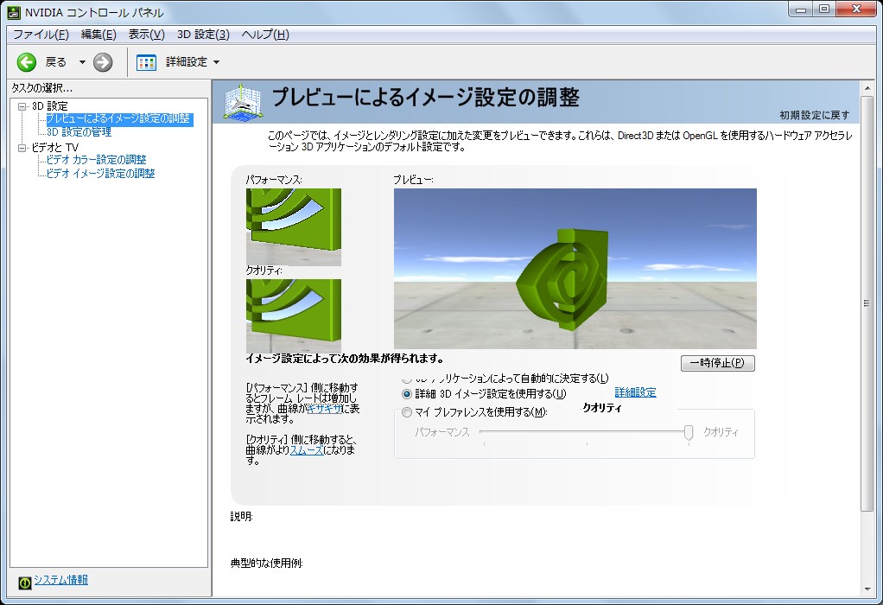Open the システム情報 link
This screenshot has height=605, width=883.
[60, 580]
